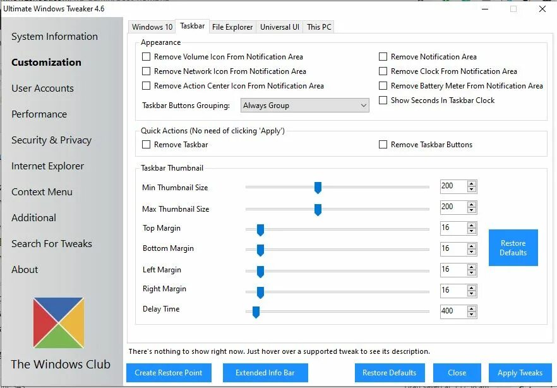Image resolution: width=557 pixels, height=388 pixels.
Task: Decrease Right Margin with down arrow
Action: [x=471, y=293]
